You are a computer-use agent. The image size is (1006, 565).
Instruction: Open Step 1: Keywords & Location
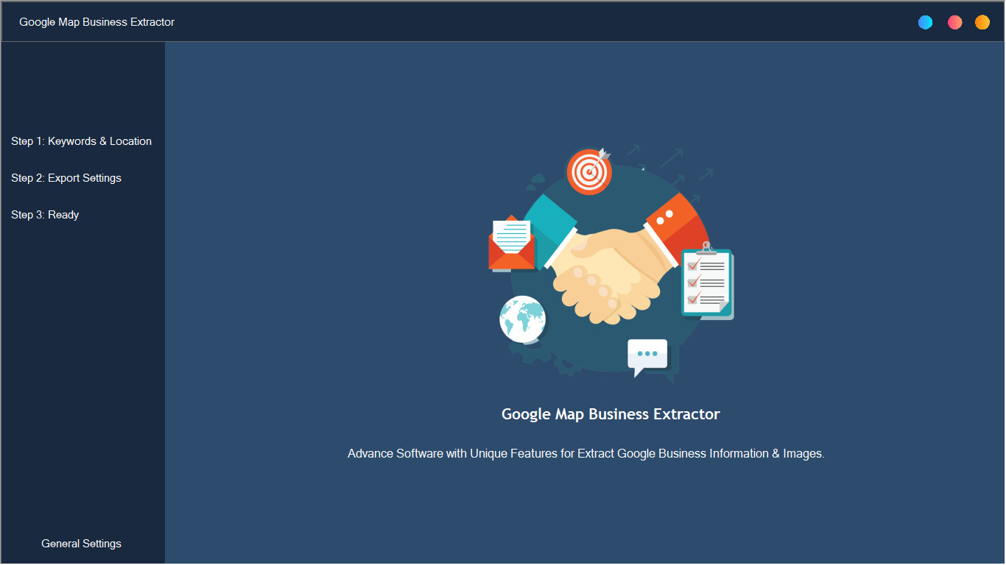point(81,141)
